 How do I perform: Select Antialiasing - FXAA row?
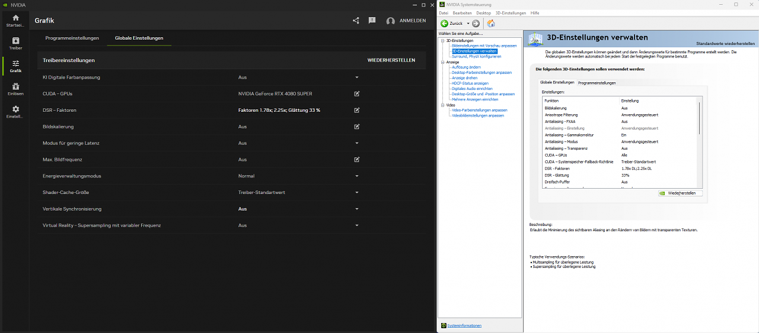(x=620, y=121)
